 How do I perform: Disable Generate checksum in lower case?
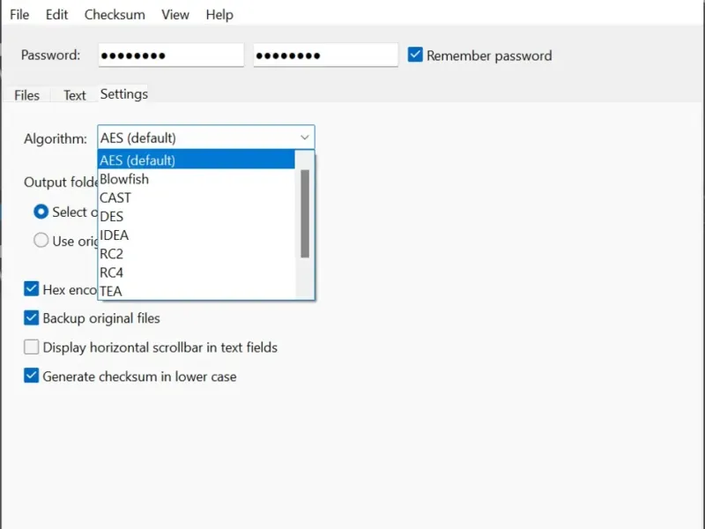click(33, 376)
